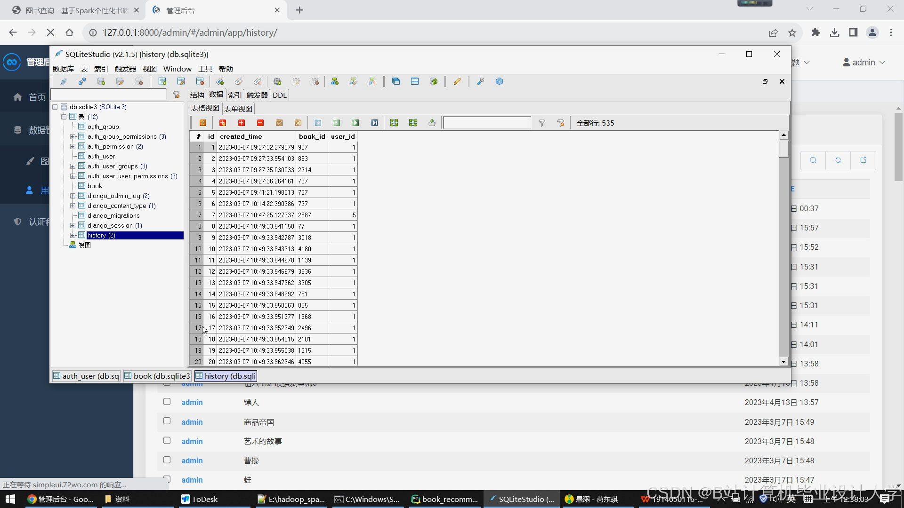Click the data filter search box
Image resolution: width=904 pixels, height=508 pixels.
[487, 123]
